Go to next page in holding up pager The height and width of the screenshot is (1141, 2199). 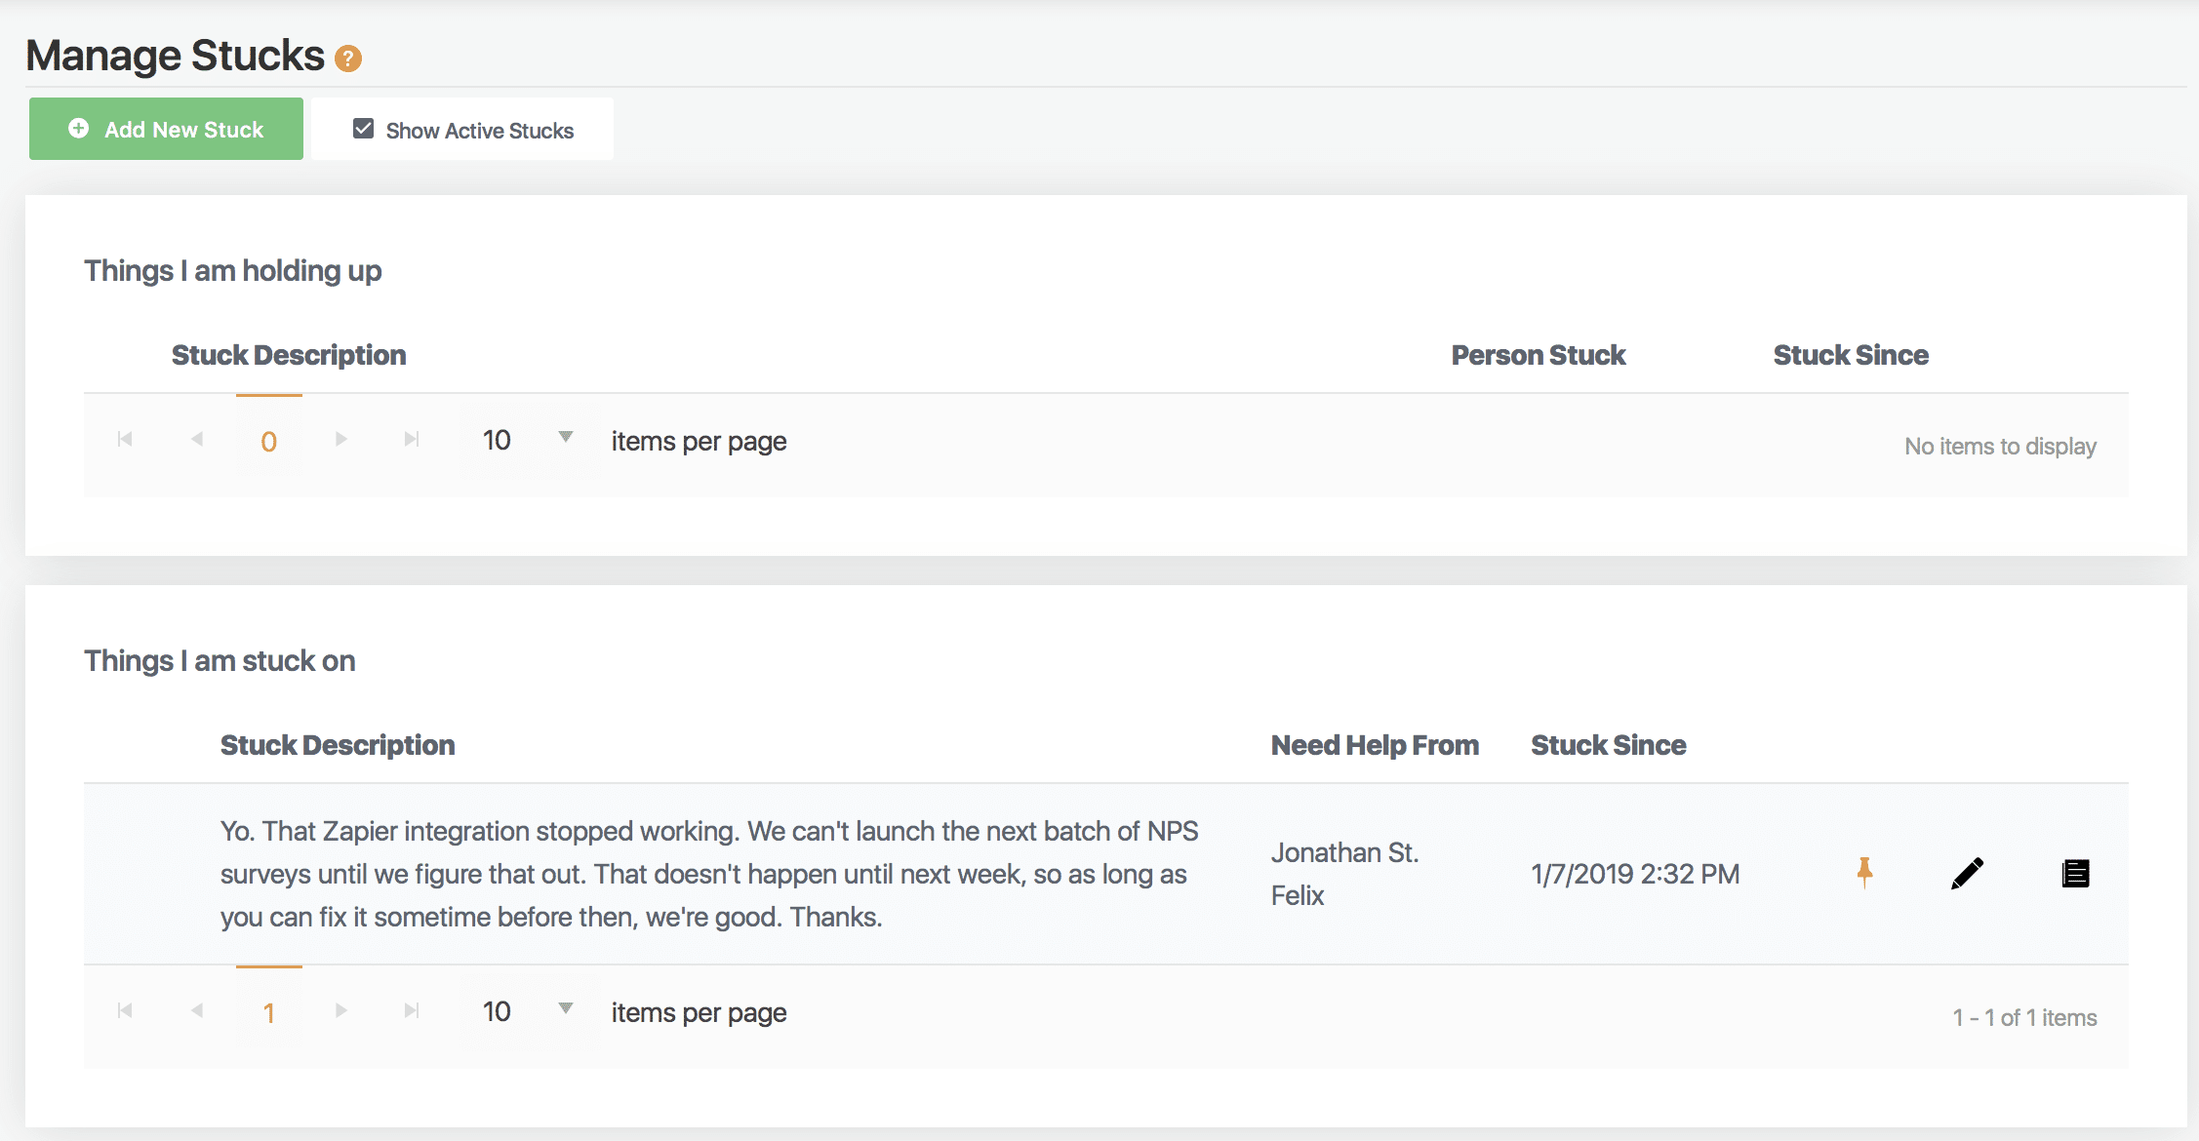coord(340,440)
